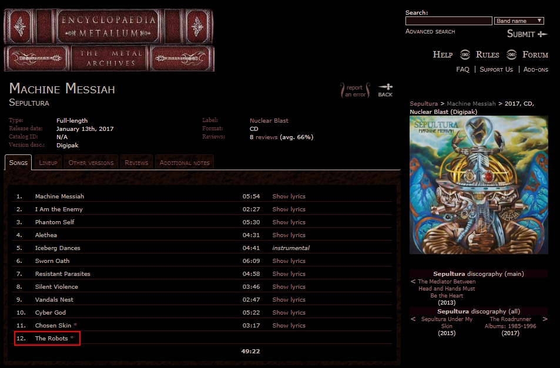This screenshot has width=560, height=368.
Task: Show lyrics for Chosen Skin
Action: point(289,326)
